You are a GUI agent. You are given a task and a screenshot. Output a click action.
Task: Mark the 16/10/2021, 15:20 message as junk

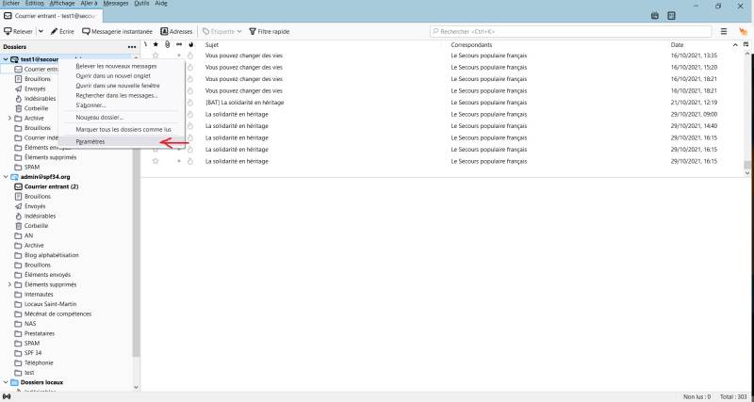pyautogui.click(x=190, y=67)
